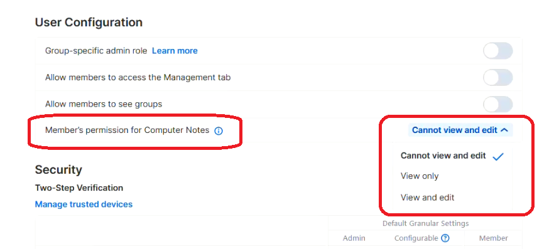The height and width of the screenshot is (249, 554).
Task: Turn on Allow members to see groups
Action: click(498, 104)
